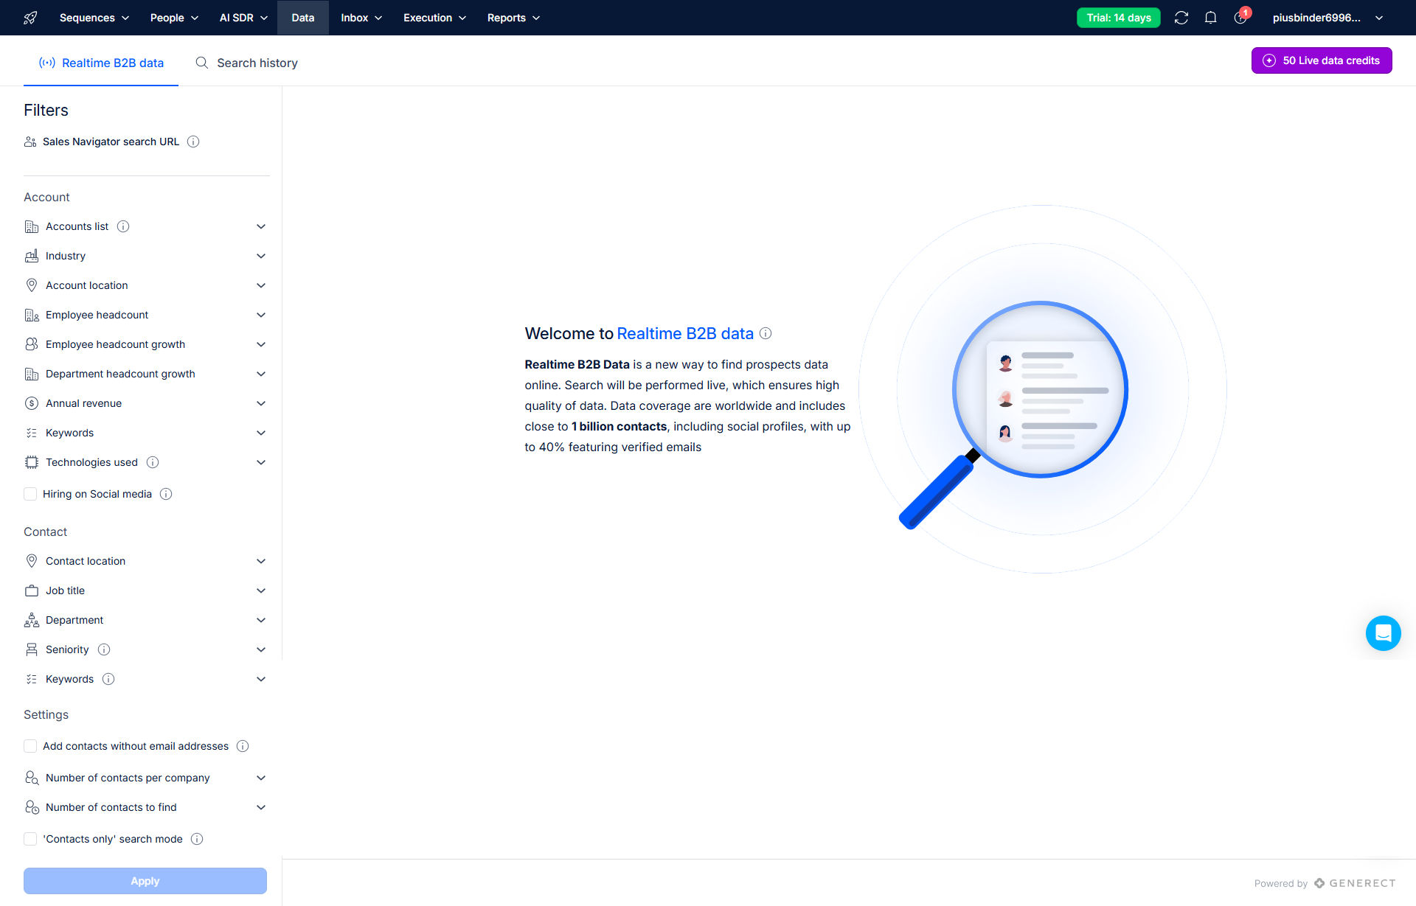Viewport: 1416px width, 906px height.
Task: Enable Hiring on Social media checkbox
Action: [30, 494]
